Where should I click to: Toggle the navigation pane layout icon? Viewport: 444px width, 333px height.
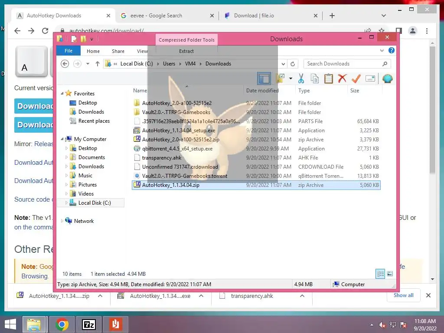point(264,78)
